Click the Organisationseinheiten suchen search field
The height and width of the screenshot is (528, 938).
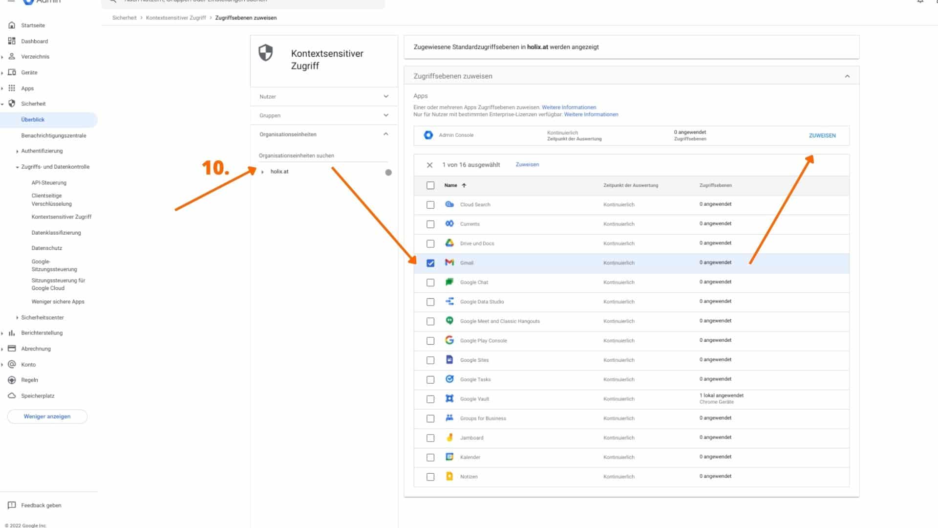click(x=322, y=155)
